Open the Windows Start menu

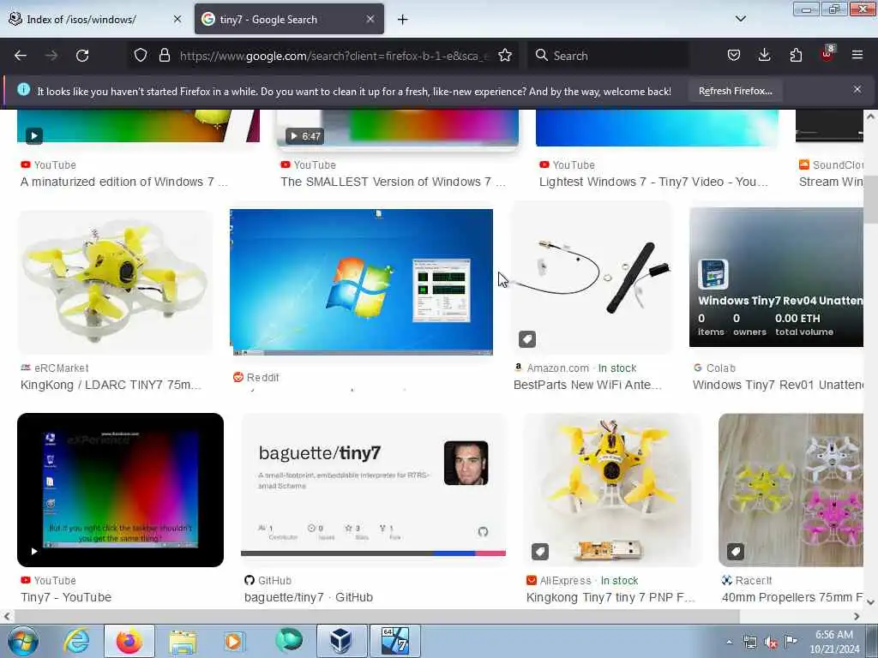[23, 641]
